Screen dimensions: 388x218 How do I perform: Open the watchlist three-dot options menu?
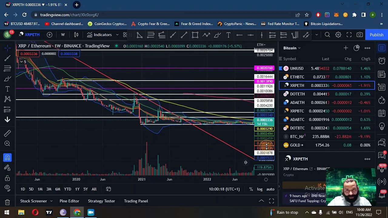pos(367,48)
